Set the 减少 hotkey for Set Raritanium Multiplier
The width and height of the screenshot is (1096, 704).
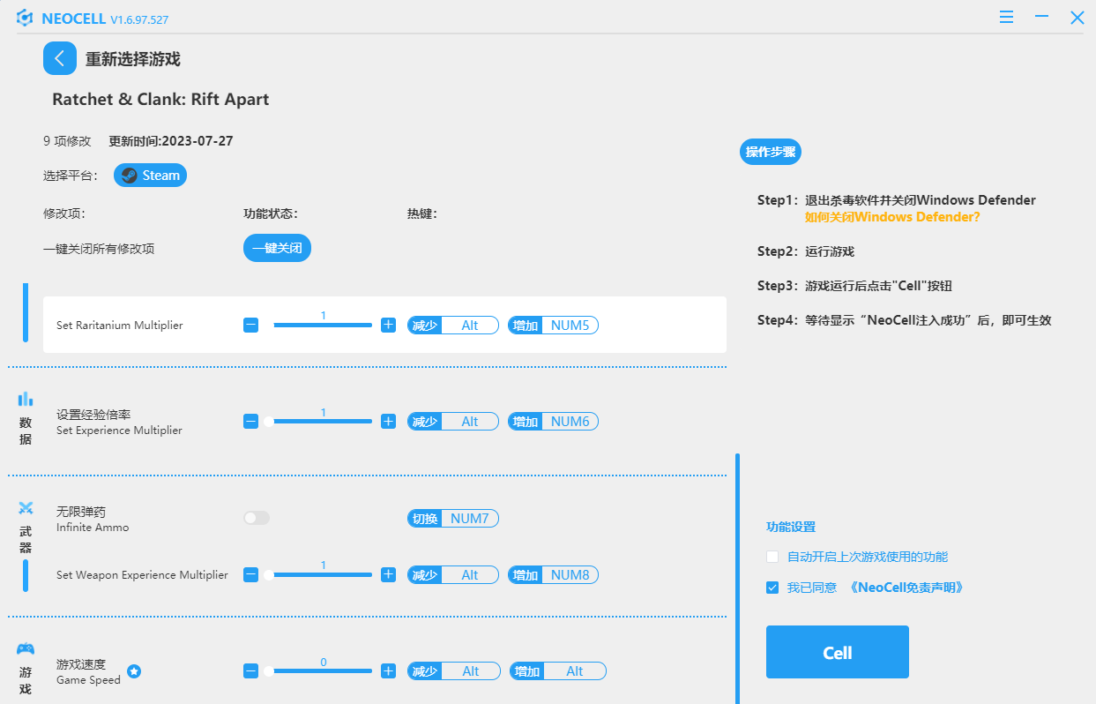(x=453, y=326)
